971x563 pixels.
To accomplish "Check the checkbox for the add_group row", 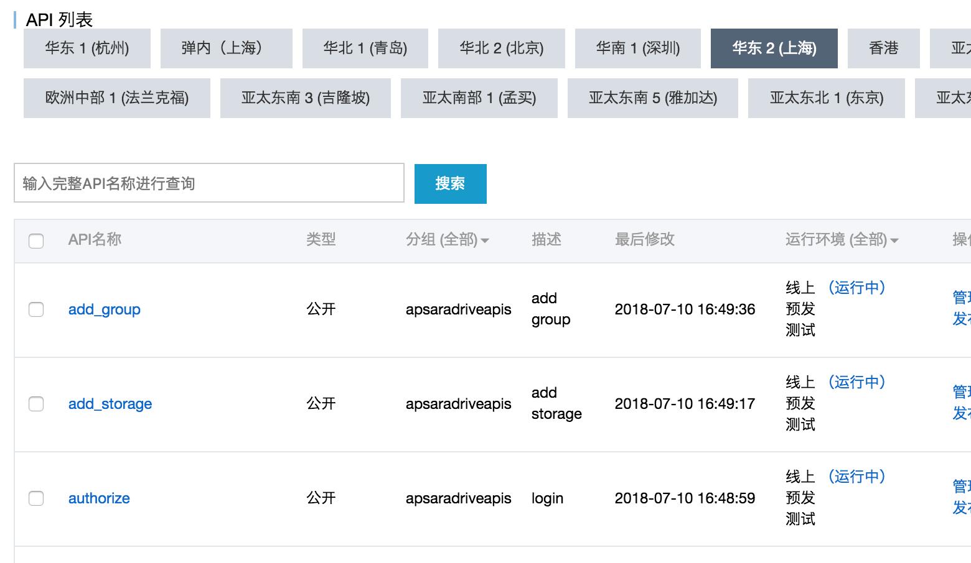I will click(x=36, y=309).
